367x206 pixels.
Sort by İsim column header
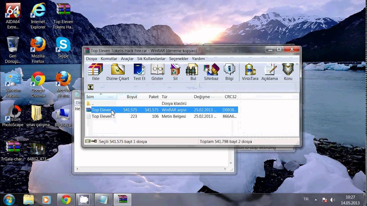101,97
